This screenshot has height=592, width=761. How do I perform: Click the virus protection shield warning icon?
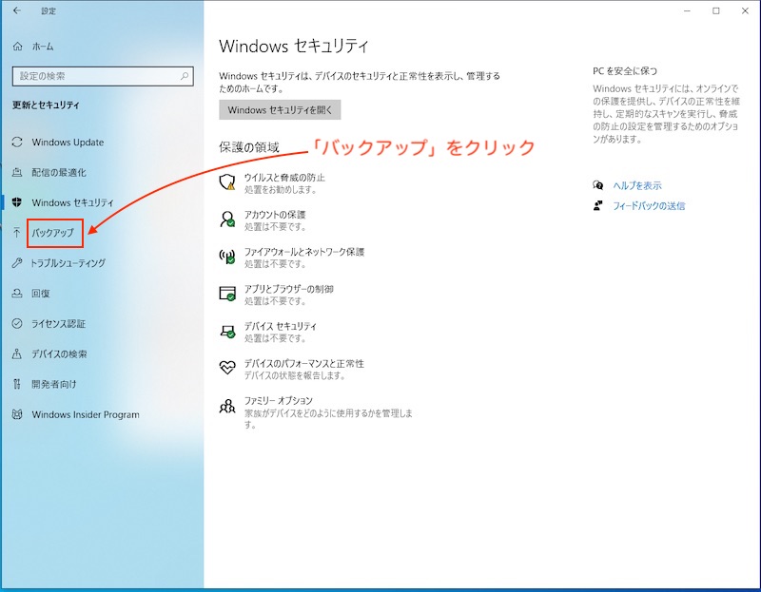(227, 181)
